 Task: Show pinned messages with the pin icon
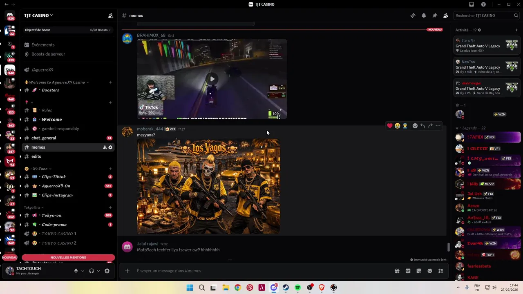point(435,16)
